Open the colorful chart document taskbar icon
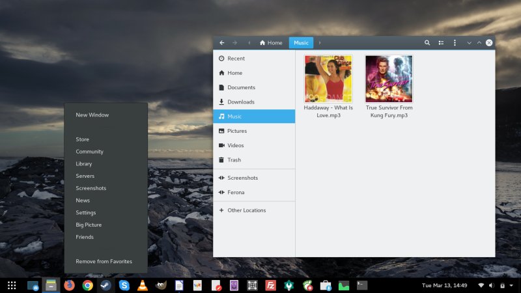This screenshot has width=521, height=293. (197, 285)
